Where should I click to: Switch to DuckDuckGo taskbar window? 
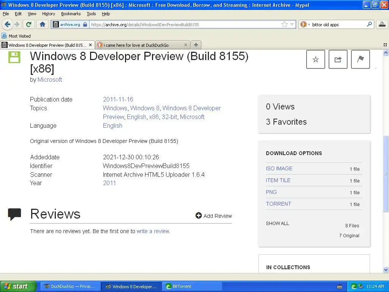click(70, 286)
